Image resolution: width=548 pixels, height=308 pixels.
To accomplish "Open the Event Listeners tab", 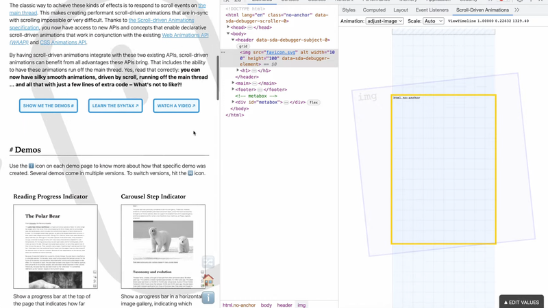I will click(432, 10).
